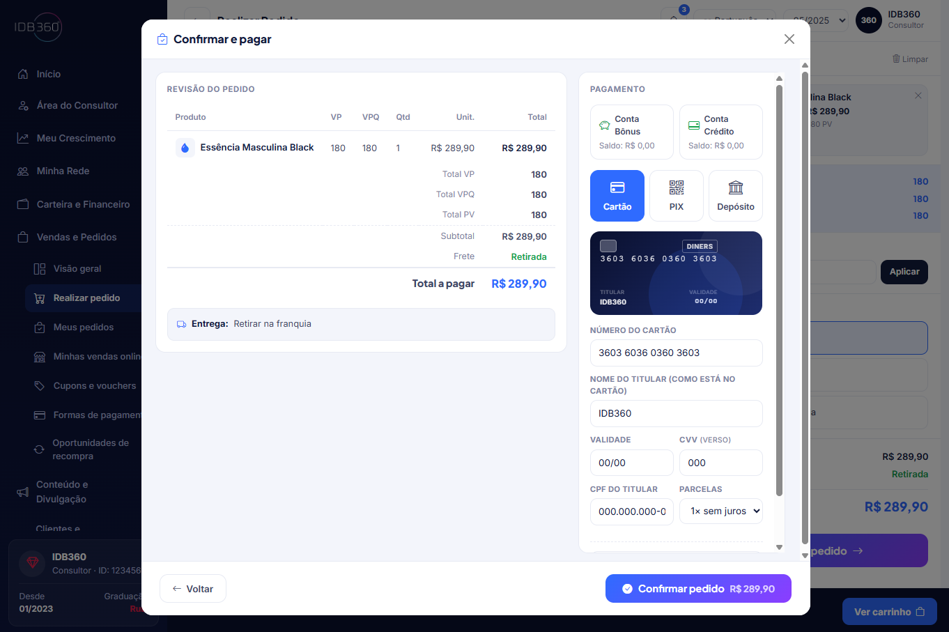This screenshot has width=949, height=632.
Task: Click the Carteira e Financeiro wallet icon
Action: point(23,204)
